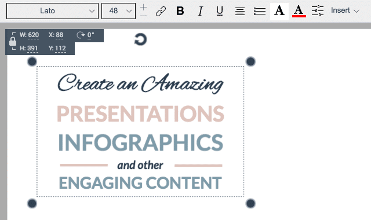Underline the selected text

coord(220,11)
